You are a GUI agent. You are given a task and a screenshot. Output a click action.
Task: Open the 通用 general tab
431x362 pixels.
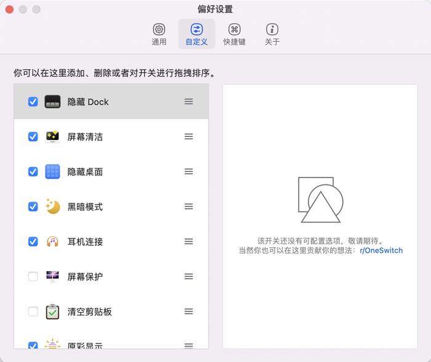(x=159, y=34)
